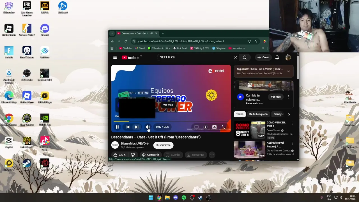Install app icon in address bar
This screenshot has width=359, height=202.
click(249, 41)
